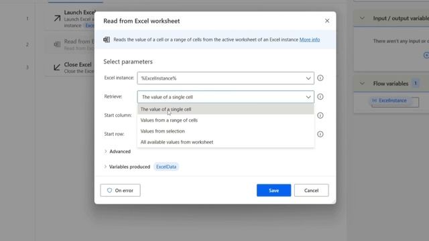Click the Launch Excel arrow icon
The height and width of the screenshot is (241, 429).
57,18
